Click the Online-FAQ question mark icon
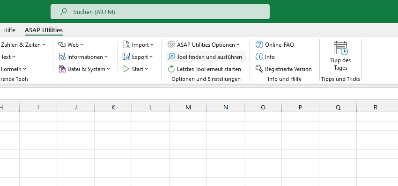This screenshot has width=398, height=186. pos(259,44)
